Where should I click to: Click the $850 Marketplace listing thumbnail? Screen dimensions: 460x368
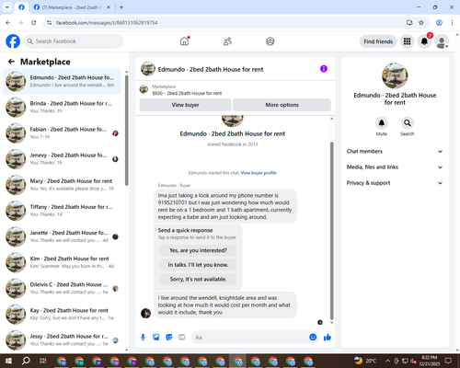[x=144, y=89]
